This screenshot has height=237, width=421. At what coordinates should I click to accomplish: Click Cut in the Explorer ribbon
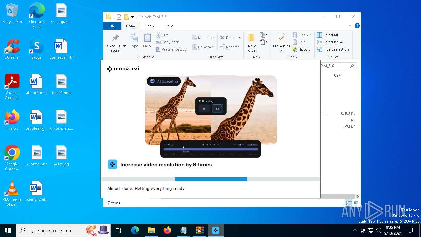click(162, 35)
